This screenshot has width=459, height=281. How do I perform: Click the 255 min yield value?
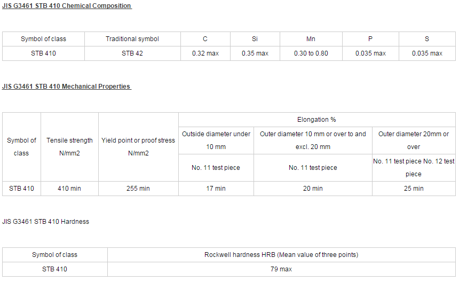[x=138, y=189]
